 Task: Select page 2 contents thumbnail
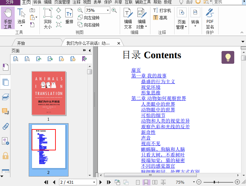point(49,146)
